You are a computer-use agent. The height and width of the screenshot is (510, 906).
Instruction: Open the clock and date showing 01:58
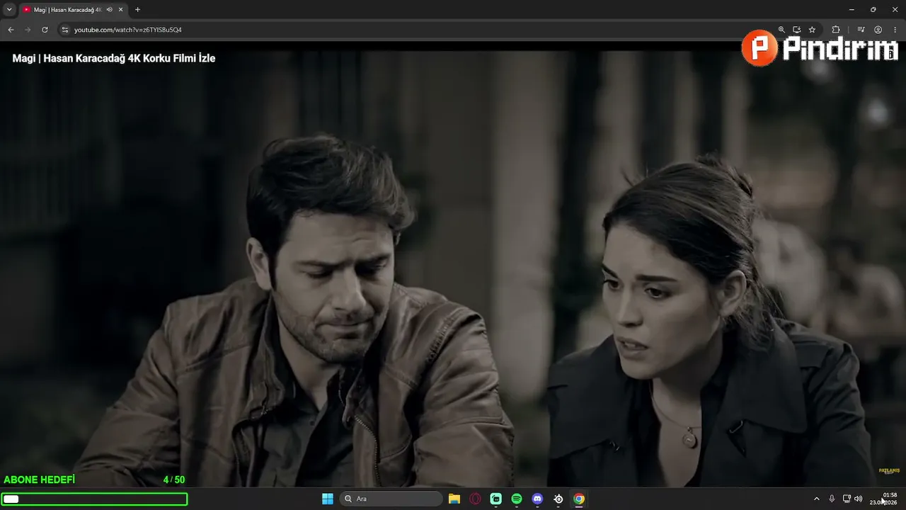coord(885,499)
